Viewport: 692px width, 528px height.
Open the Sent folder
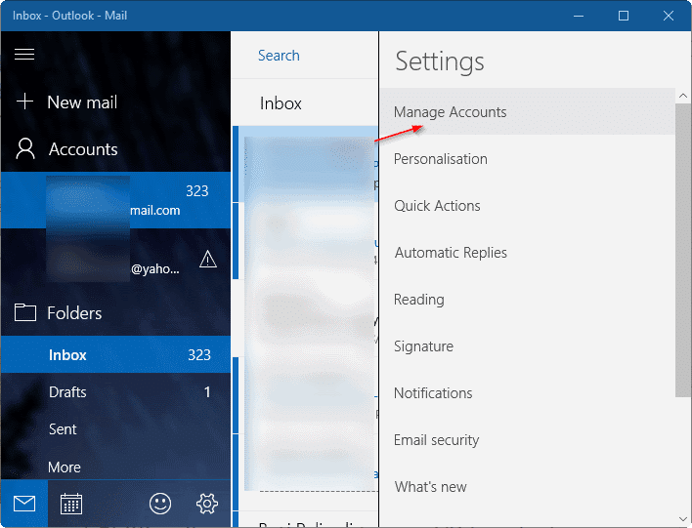tap(115, 428)
